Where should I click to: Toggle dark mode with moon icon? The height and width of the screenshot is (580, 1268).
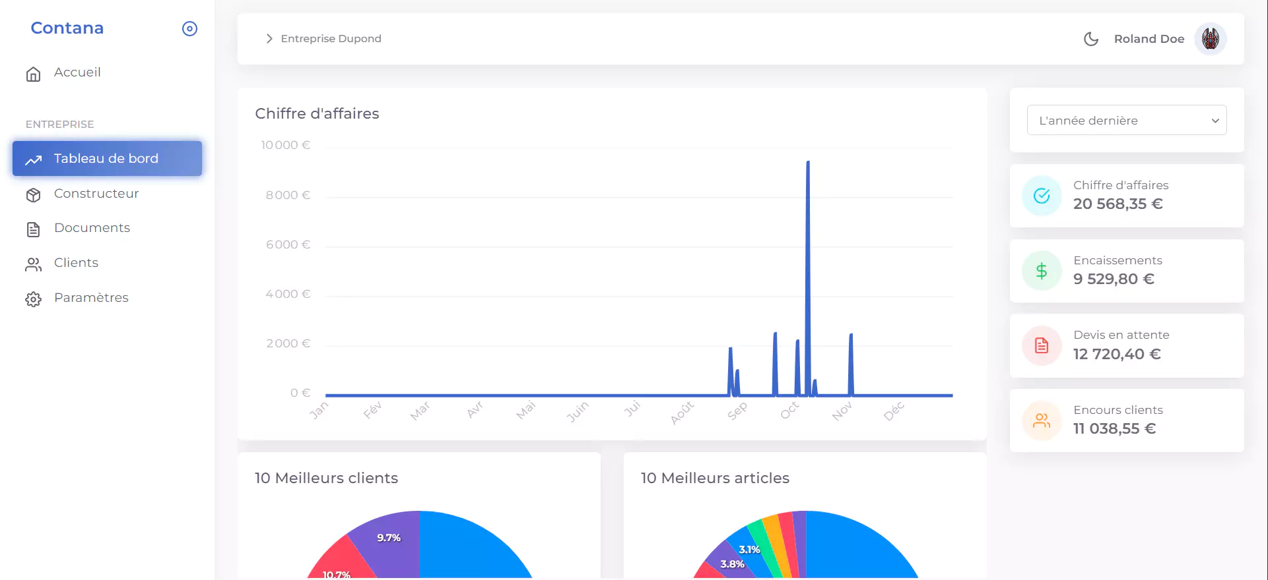[1091, 39]
